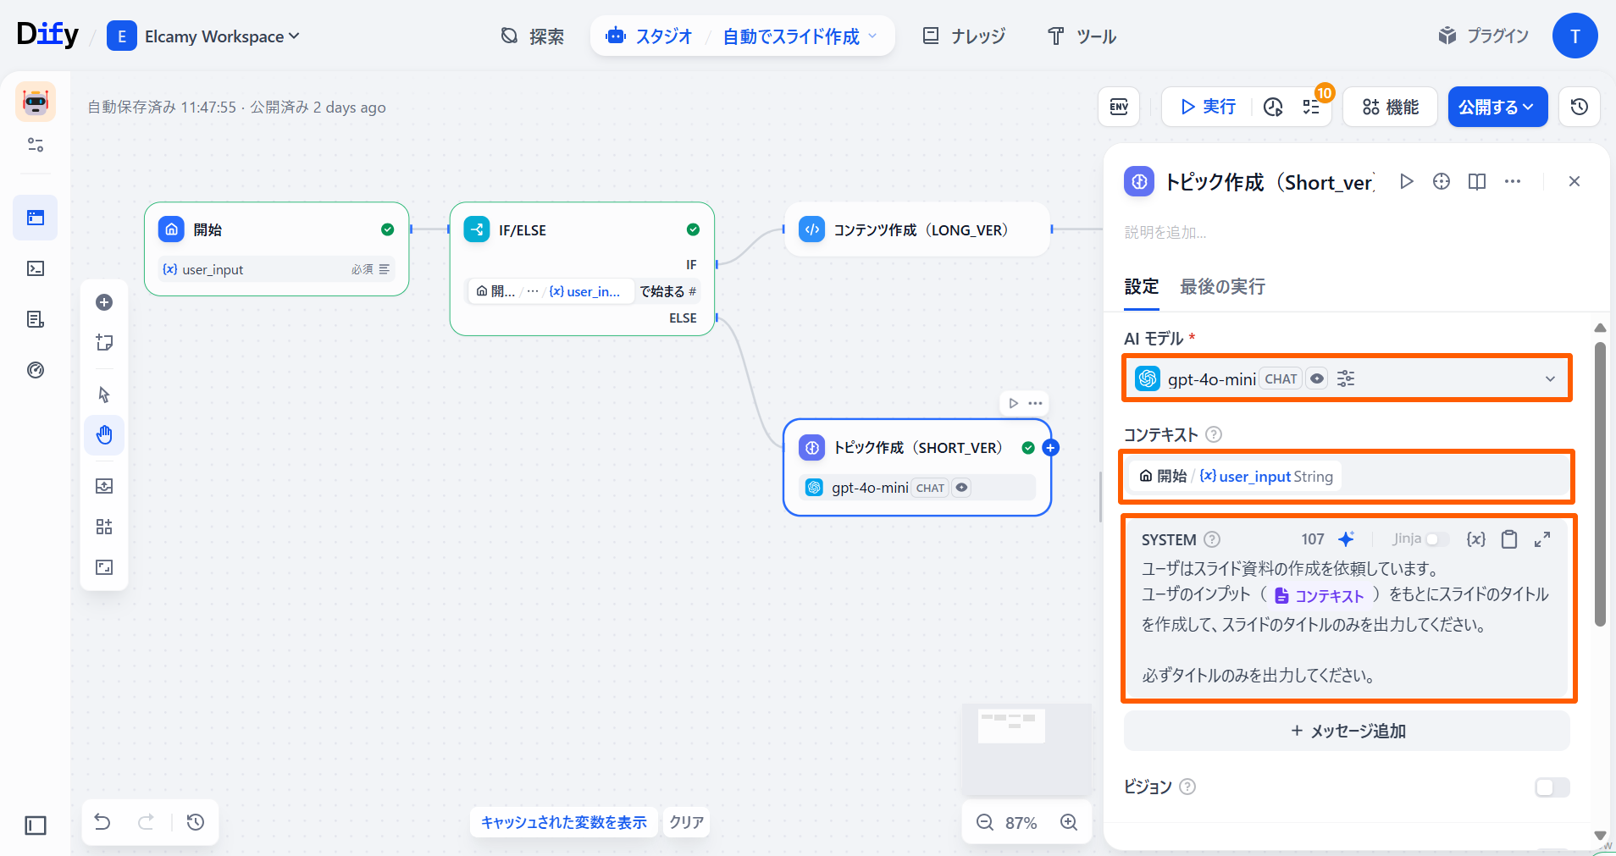The width and height of the screenshot is (1616, 856).
Task: Open version history clock icon
Action: [1579, 107]
